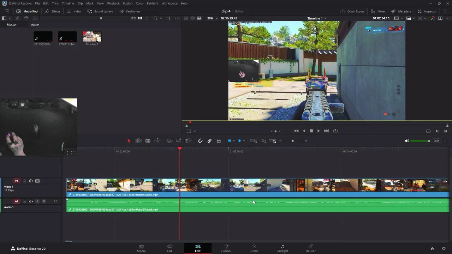Open the Timeline 1 thumbnail in media pool
Image resolution: width=452 pixels, height=254 pixels.
pyautogui.click(x=92, y=37)
